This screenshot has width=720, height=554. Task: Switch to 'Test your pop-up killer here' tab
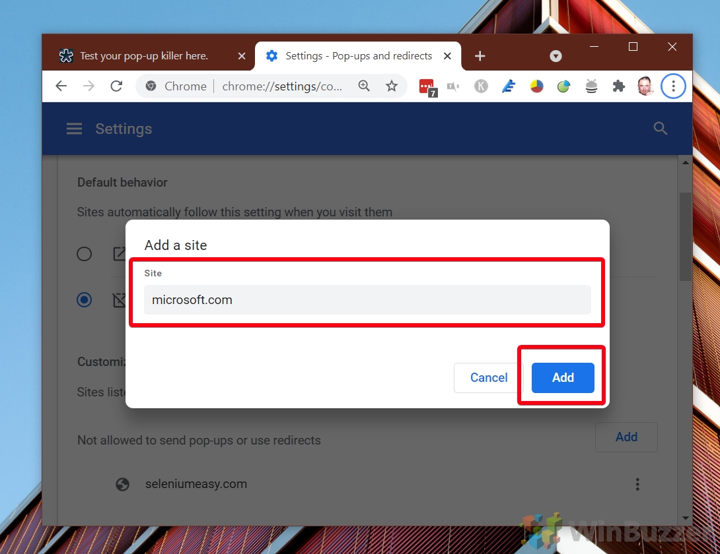(x=144, y=56)
